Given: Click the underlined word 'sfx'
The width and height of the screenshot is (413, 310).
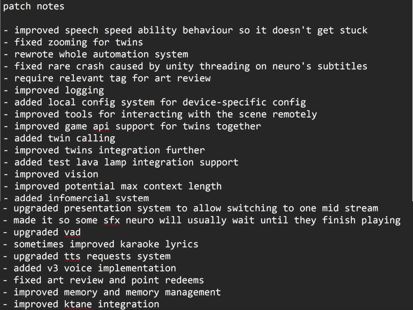Looking at the screenshot, I should tap(112, 220).
